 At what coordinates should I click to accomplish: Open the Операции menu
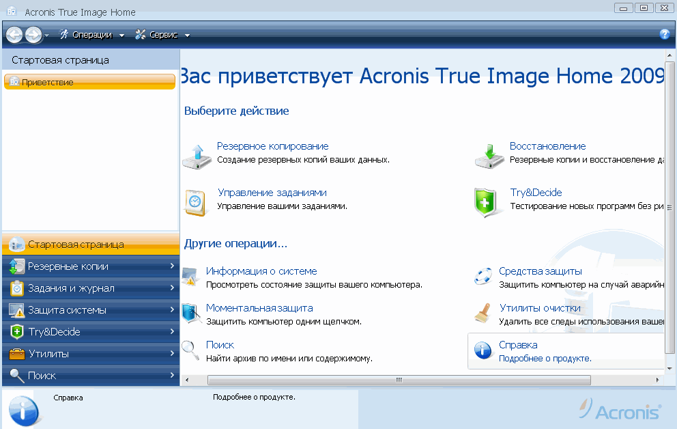(92, 35)
